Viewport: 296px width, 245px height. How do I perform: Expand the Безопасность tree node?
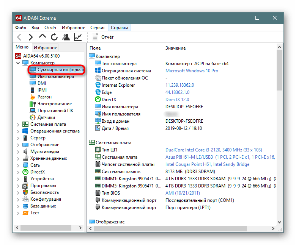pyautogui.click(x=18, y=192)
